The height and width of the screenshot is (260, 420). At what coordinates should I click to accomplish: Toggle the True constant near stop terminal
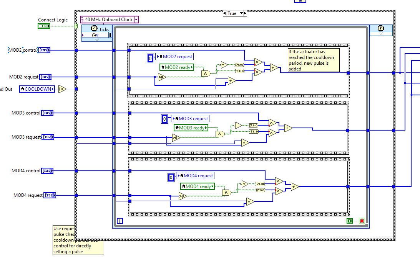pyautogui.click(x=349, y=221)
